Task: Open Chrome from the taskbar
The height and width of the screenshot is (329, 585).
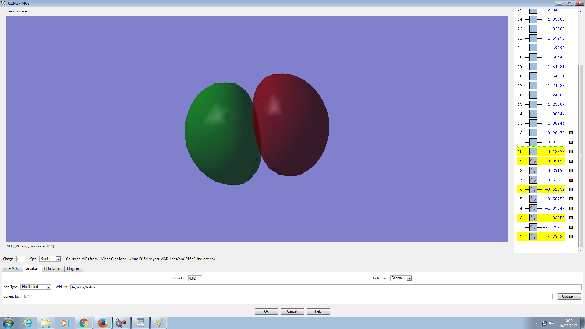Action: (x=83, y=323)
